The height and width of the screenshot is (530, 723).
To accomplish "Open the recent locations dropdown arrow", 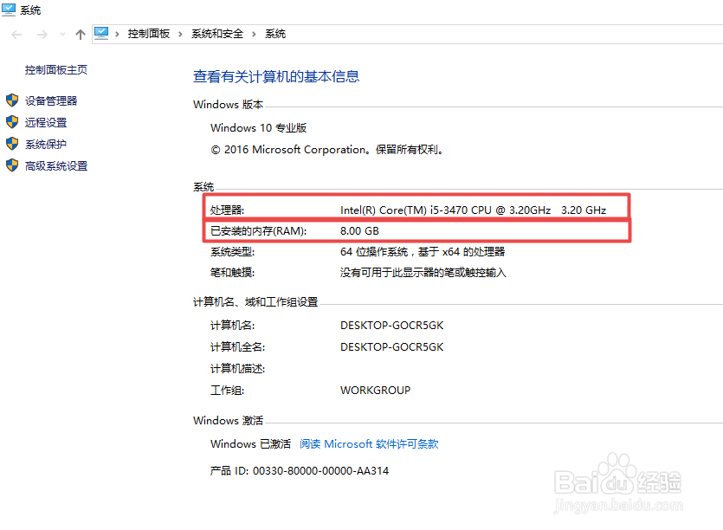I will (62, 34).
